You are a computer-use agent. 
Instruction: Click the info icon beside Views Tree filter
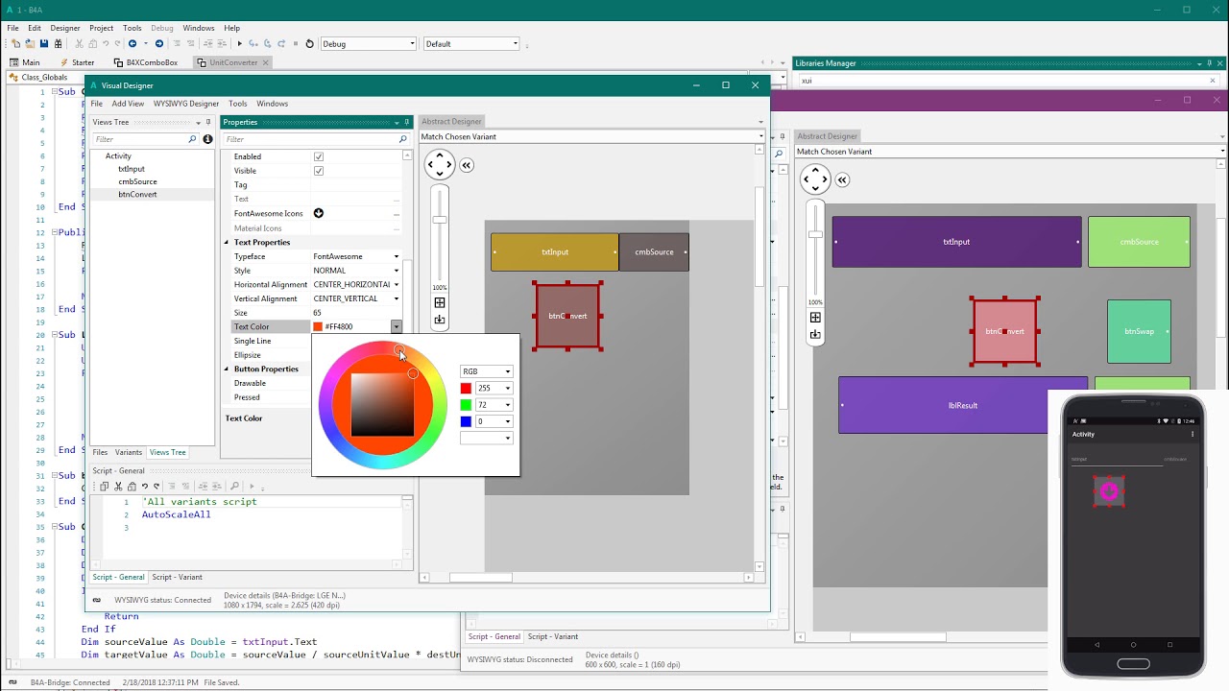pos(207,139)
